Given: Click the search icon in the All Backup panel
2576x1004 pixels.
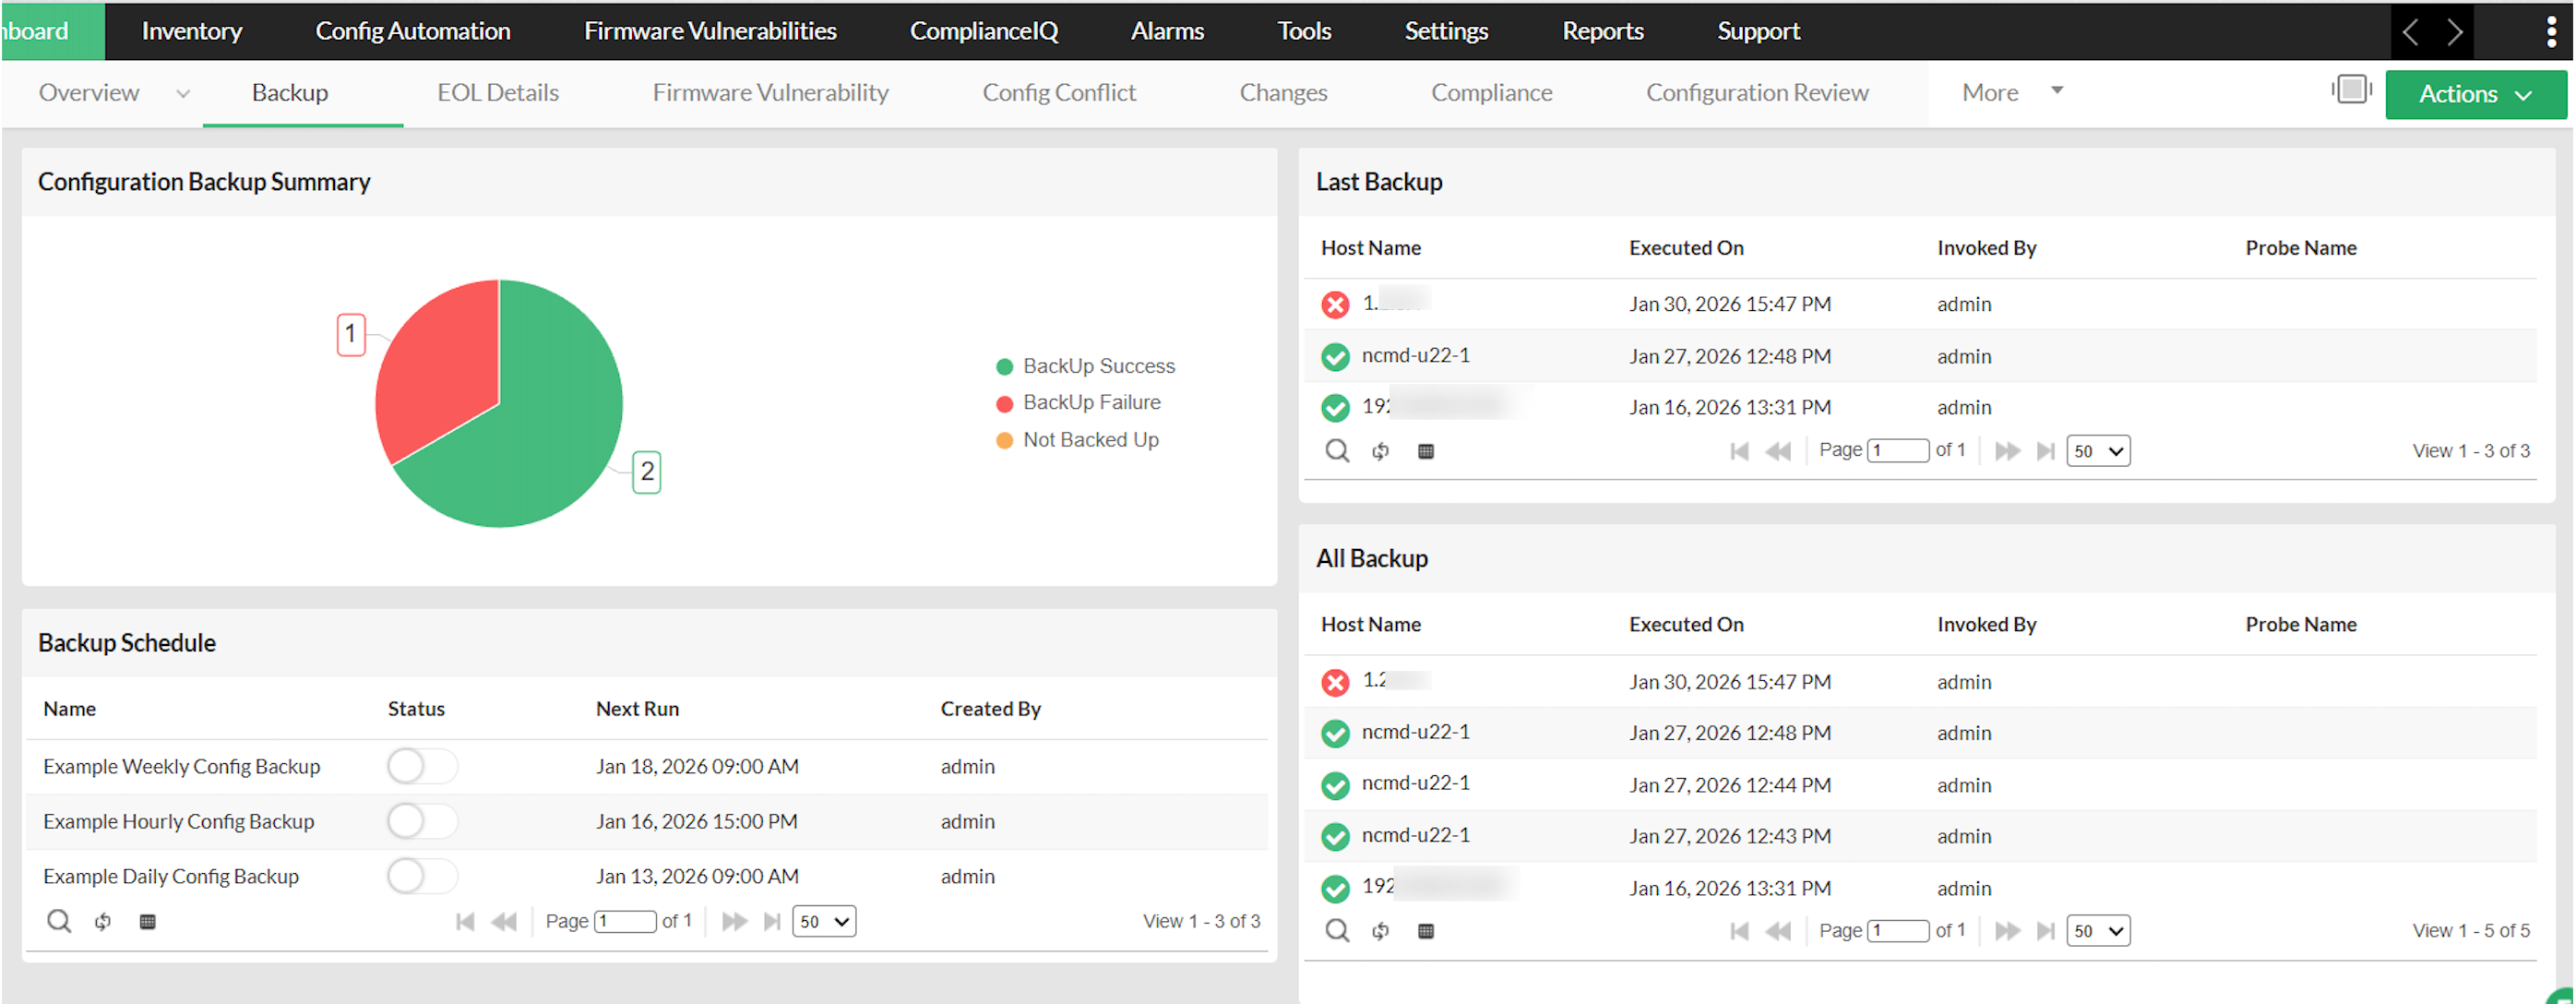Looking at the screenshot, I should [x=1337, y=931].
